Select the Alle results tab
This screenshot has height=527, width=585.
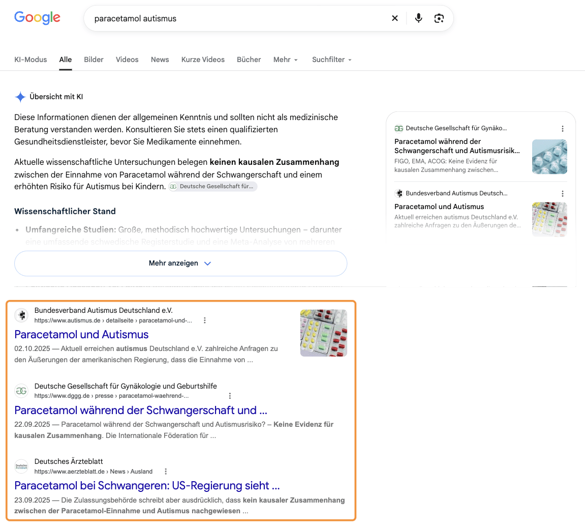tap(65, 60)
